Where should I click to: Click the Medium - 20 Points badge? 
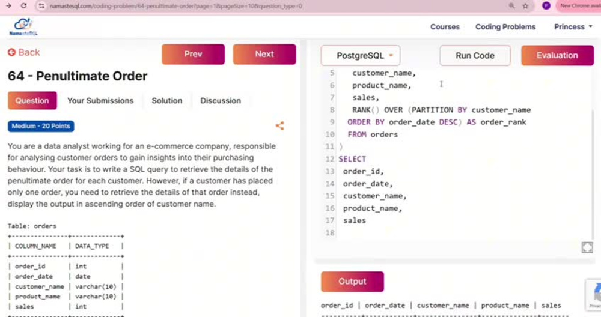[41, 126]
